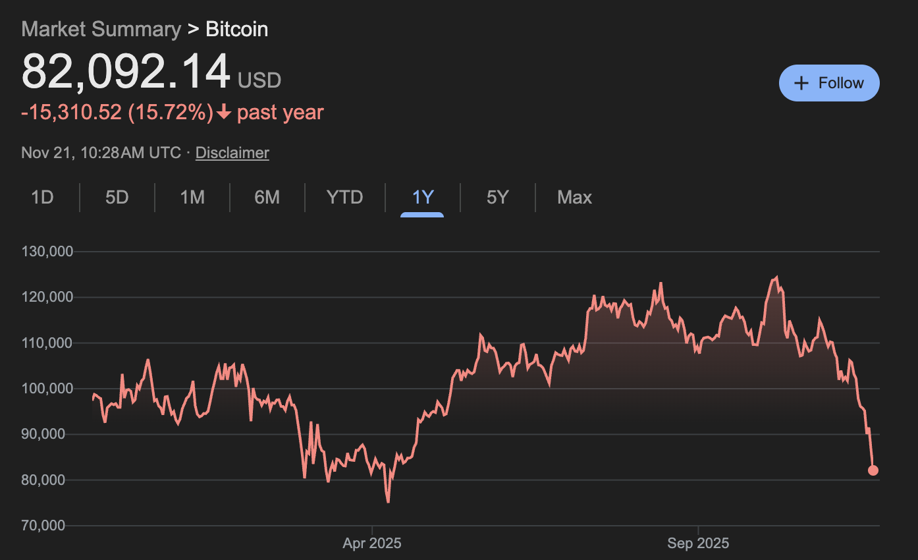
Task: Click the red downward arrow indicator
Action: [x=223, y=113]
